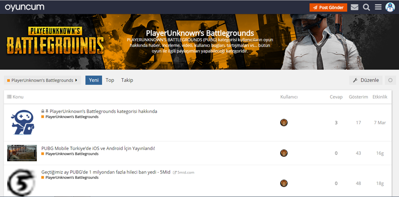Image resolution: width=399 pixels, height=197 pixels.
Task: Click the Düzenle wrench button
Action: tap(366, 80)
